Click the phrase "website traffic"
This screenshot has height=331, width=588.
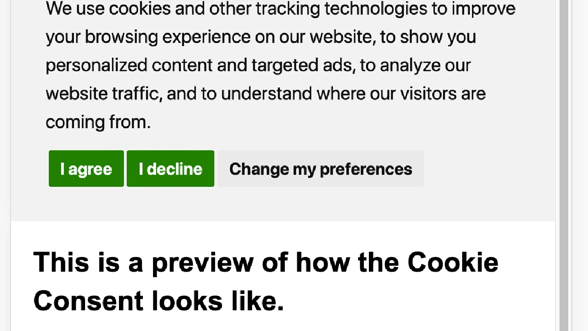103,94
